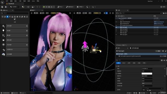Click the Sky Light icon in the list
Viewport: 167px width, 94px height.
tap(3, 45)
